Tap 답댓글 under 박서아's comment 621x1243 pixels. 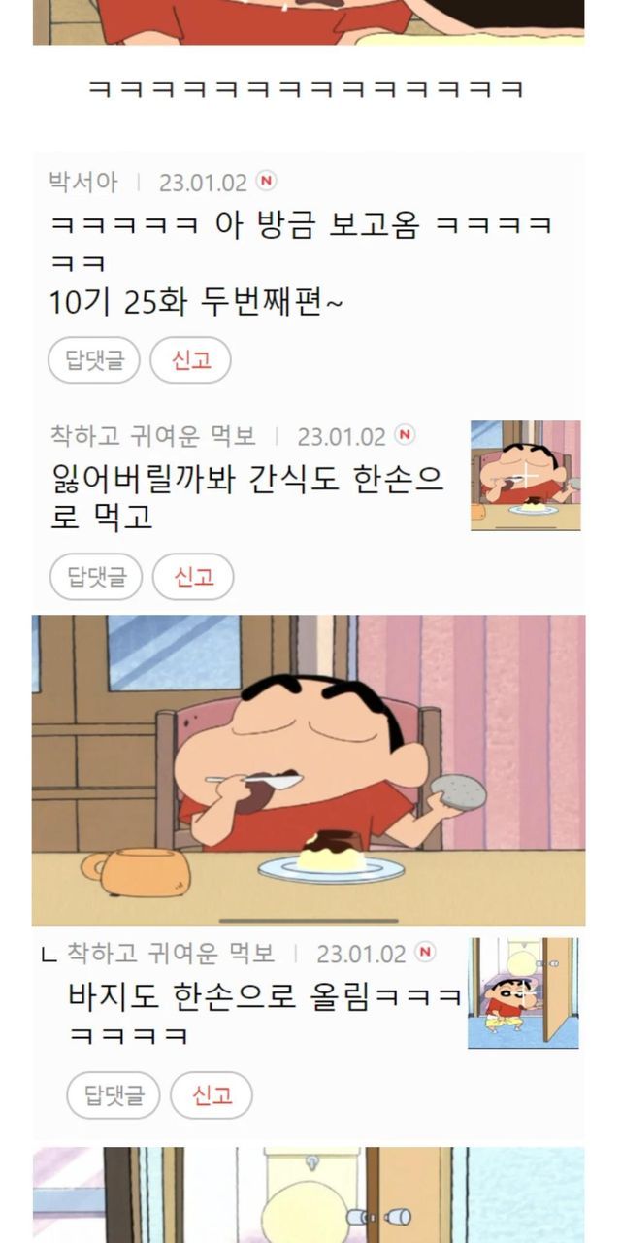(x=94, y=360)
